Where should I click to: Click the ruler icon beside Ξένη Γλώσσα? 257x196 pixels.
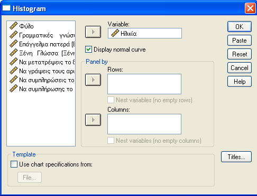click(14, 53)
